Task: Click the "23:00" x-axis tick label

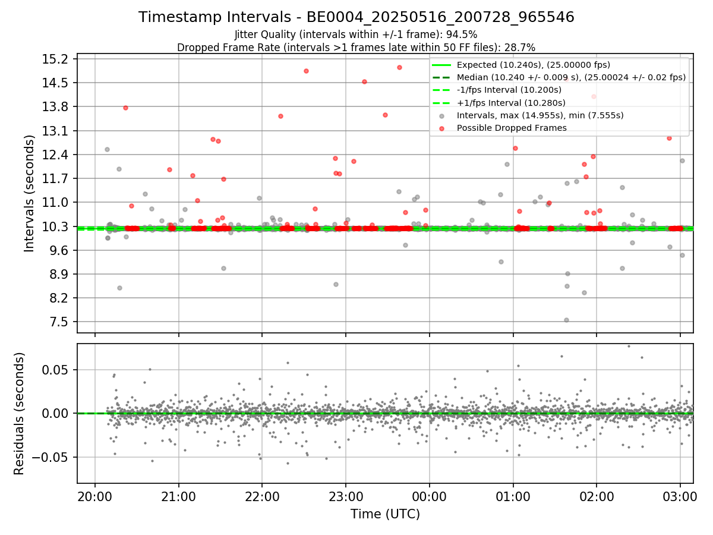Action: tap(346, 497)
